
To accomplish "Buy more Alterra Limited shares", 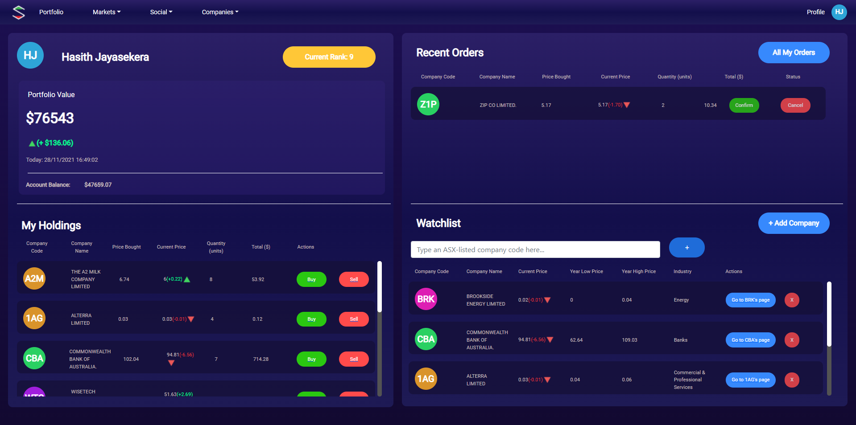I will (311, 319).
